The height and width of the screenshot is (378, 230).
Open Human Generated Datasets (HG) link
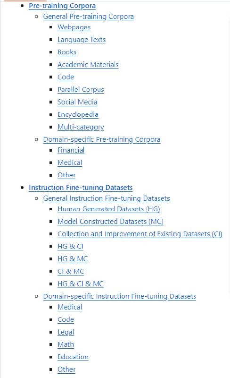pyautogui.click(x=109, y=209)
